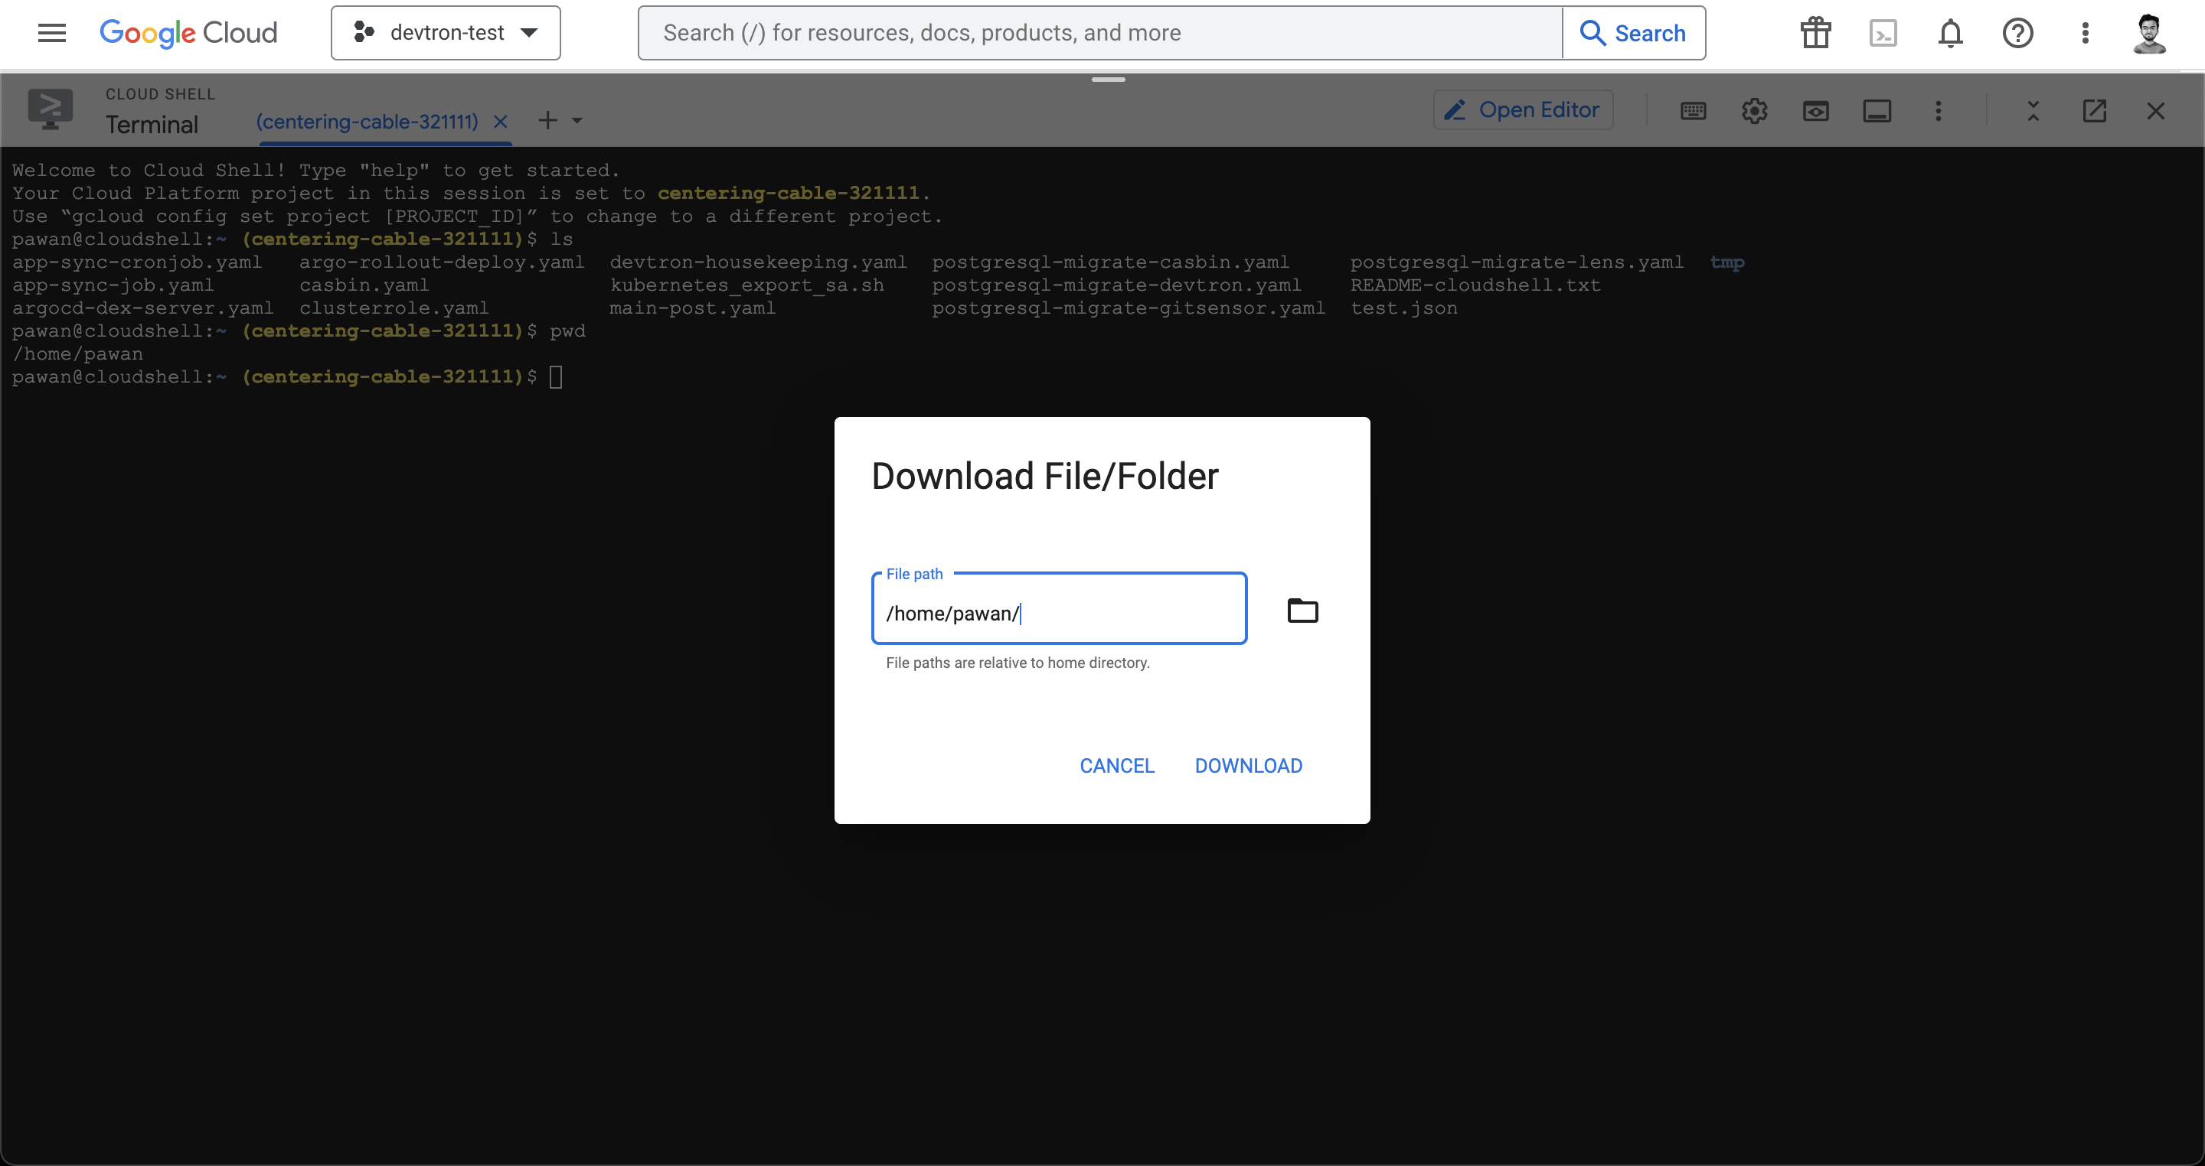
Task: Click inside the File path input field
Action: point(1059,613)
